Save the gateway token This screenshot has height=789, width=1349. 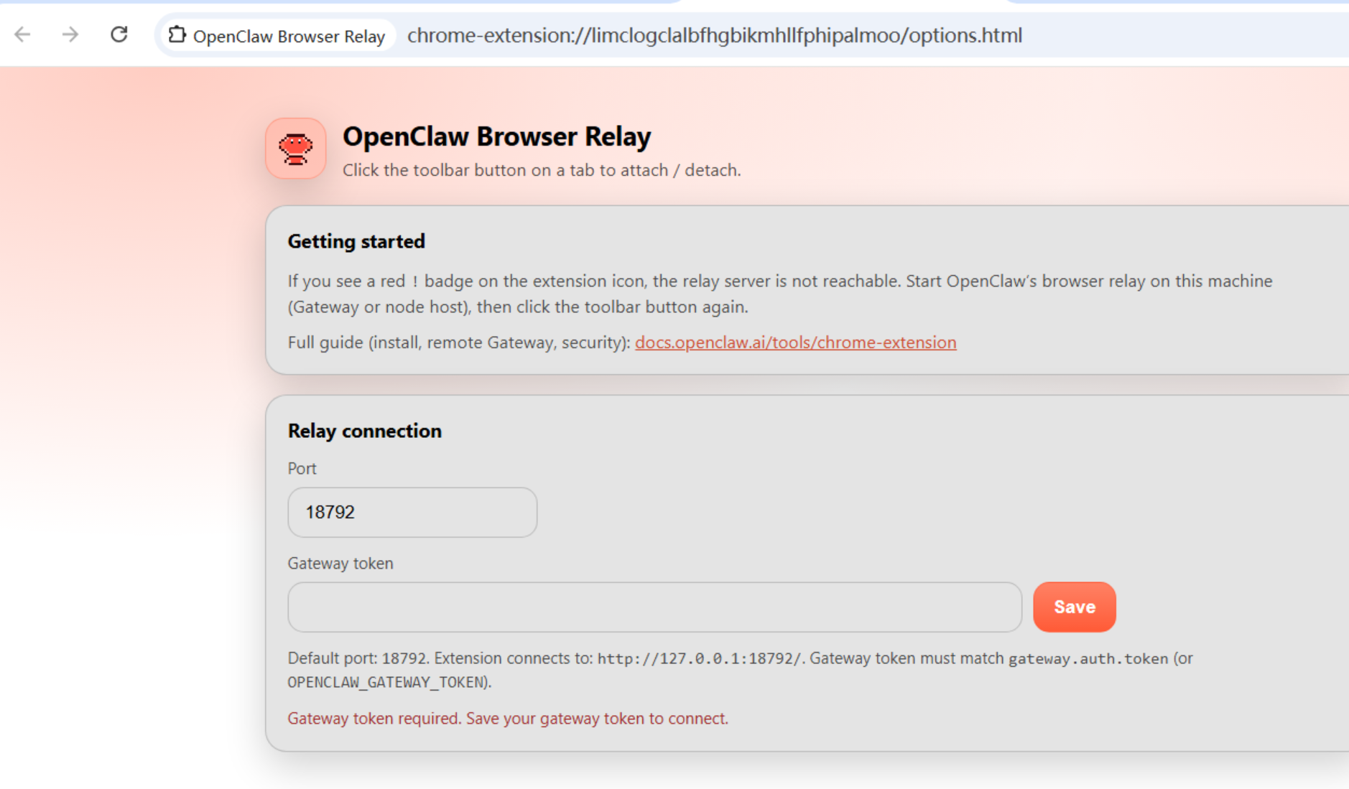1074,607
